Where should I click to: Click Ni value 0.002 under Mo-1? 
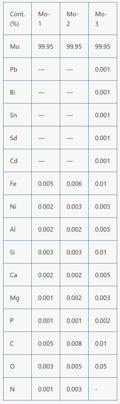46,207
